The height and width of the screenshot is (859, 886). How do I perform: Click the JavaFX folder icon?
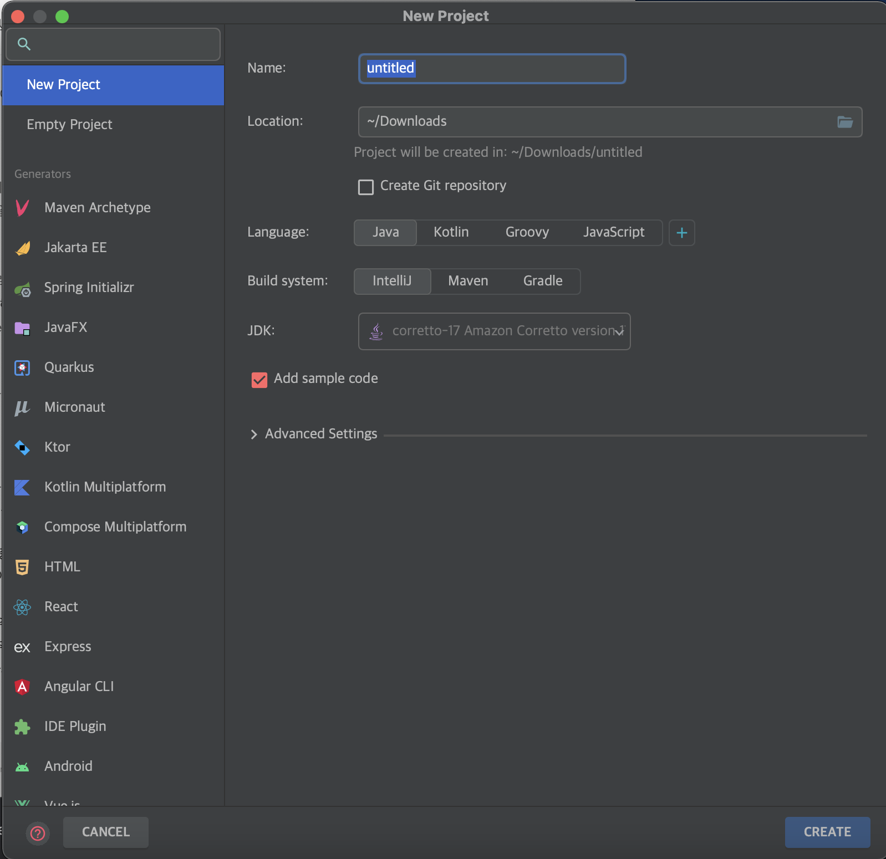pos(22,328)
